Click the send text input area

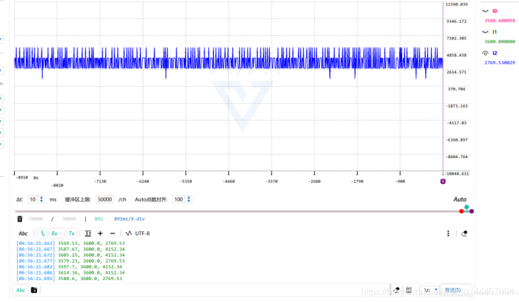click(215, 290)
